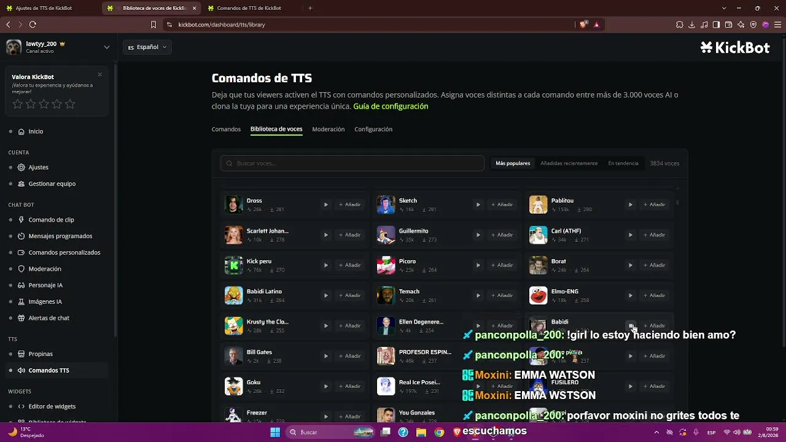The height and width of the screenshot is (442, 786).
Task: Open the browser tab search dropdown
Action: 724,8
